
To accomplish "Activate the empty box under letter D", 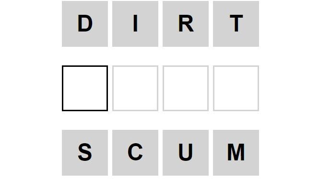I will (x=85, y=88).
